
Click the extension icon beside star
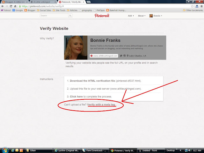pos(197,6)
